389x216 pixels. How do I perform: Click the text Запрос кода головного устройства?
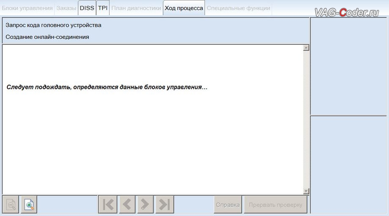click(x=53, y=25)
